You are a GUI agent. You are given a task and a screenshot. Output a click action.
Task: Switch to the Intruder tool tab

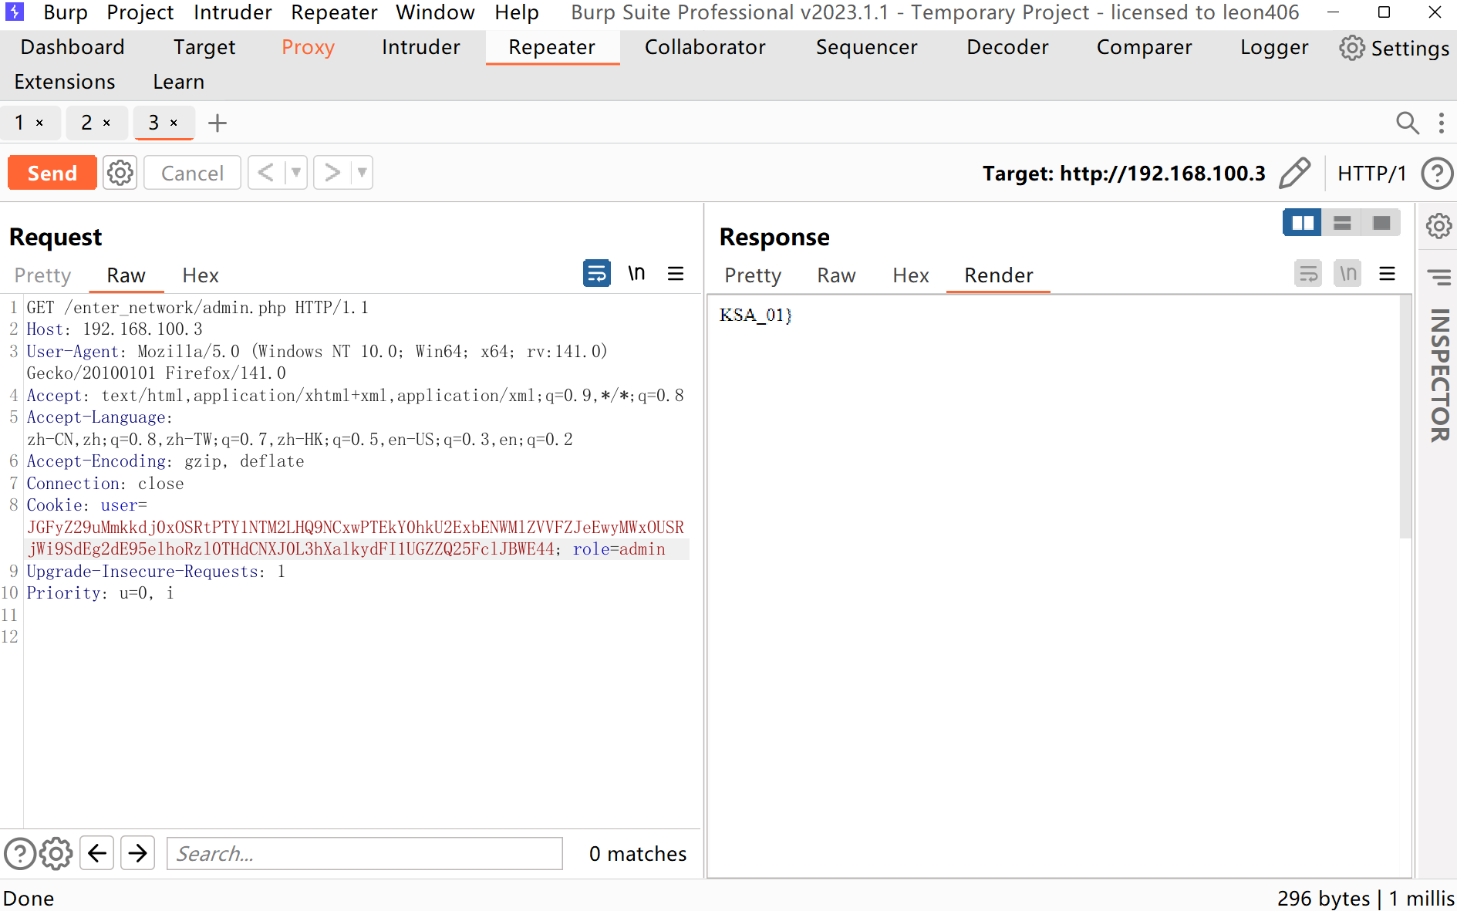[x=421, y=47]
